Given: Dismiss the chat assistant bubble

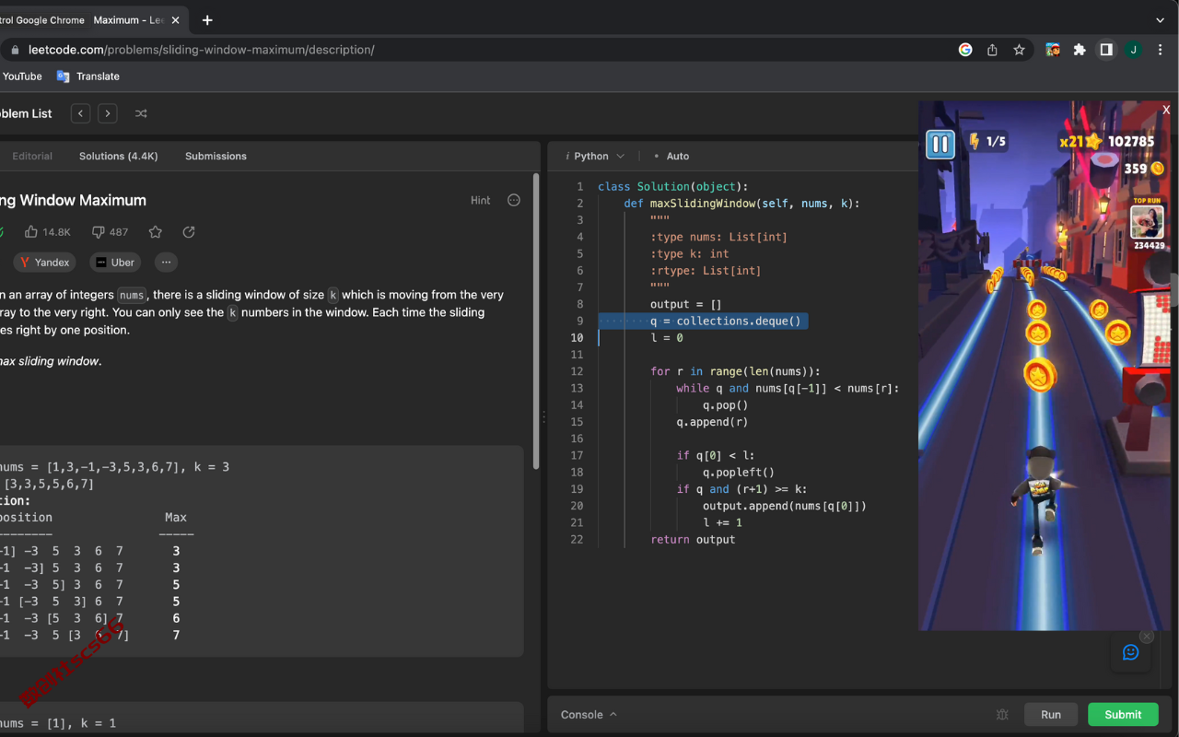Looking at the screenshot, I should (x=1146, y=637).
